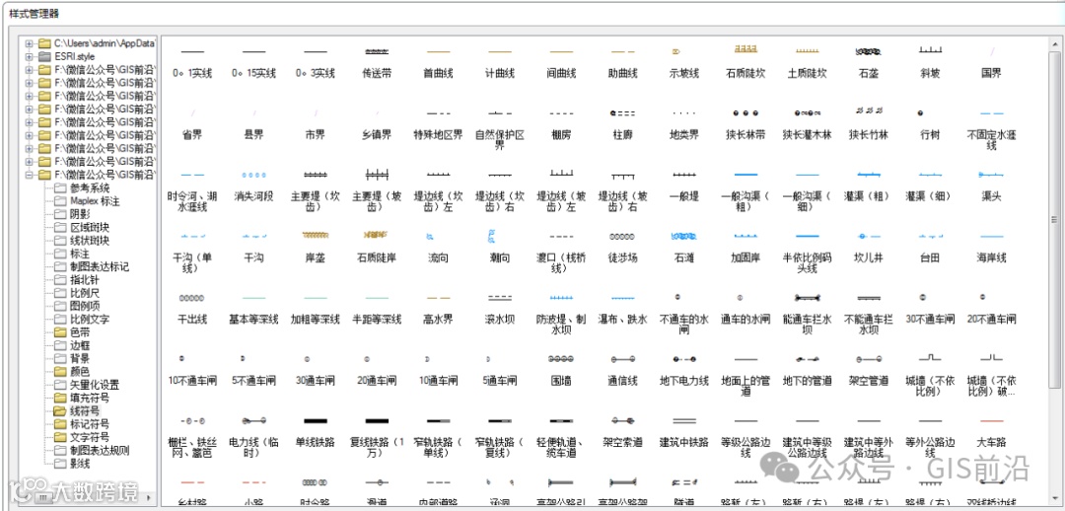
Task: Expand the ESRI.style tree node
Action: [29, 56]
